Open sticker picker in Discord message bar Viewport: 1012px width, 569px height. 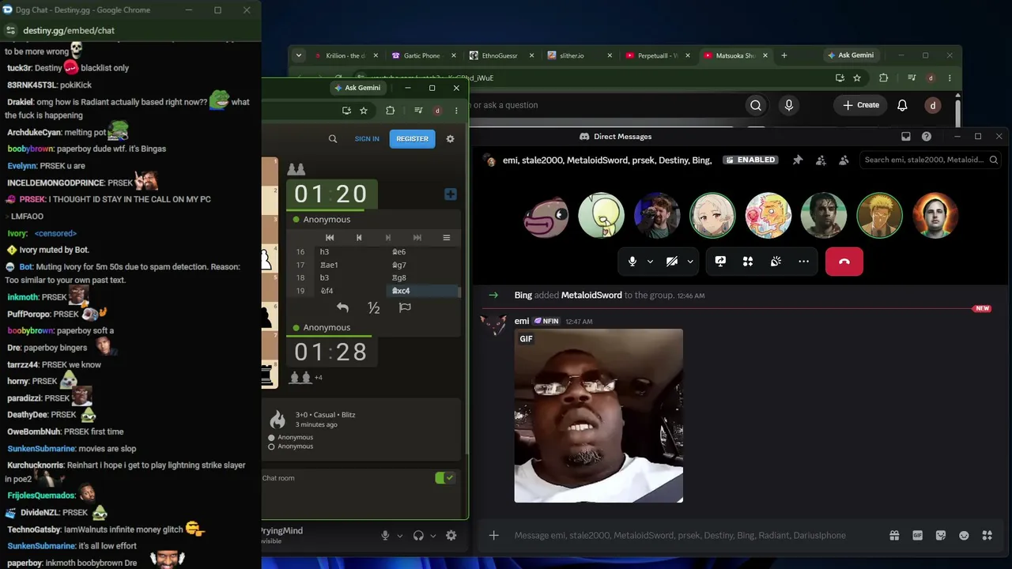[x=940, y=535]
